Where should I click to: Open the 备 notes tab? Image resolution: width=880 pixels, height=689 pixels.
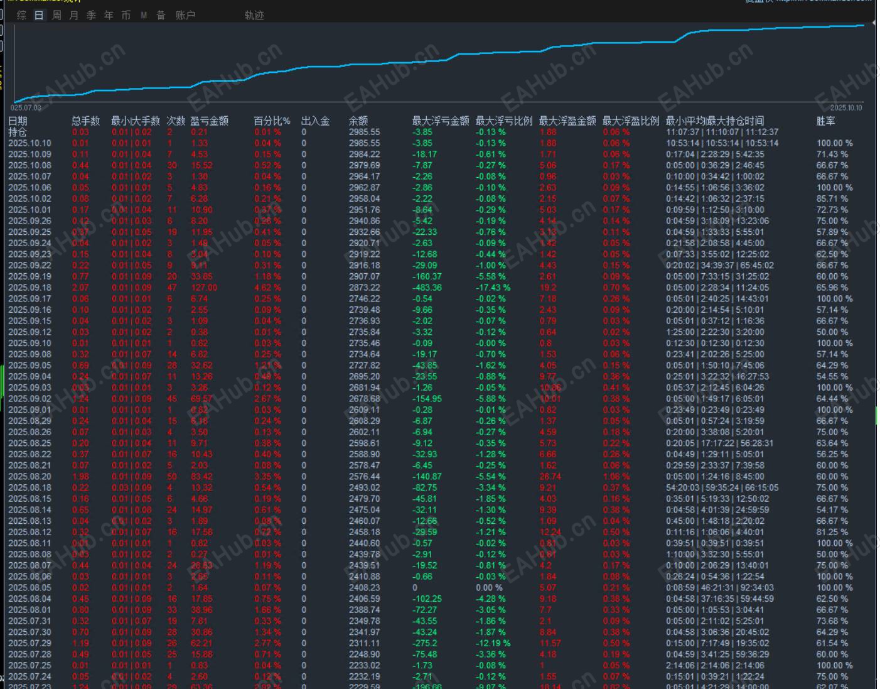(x=161, y=15)
